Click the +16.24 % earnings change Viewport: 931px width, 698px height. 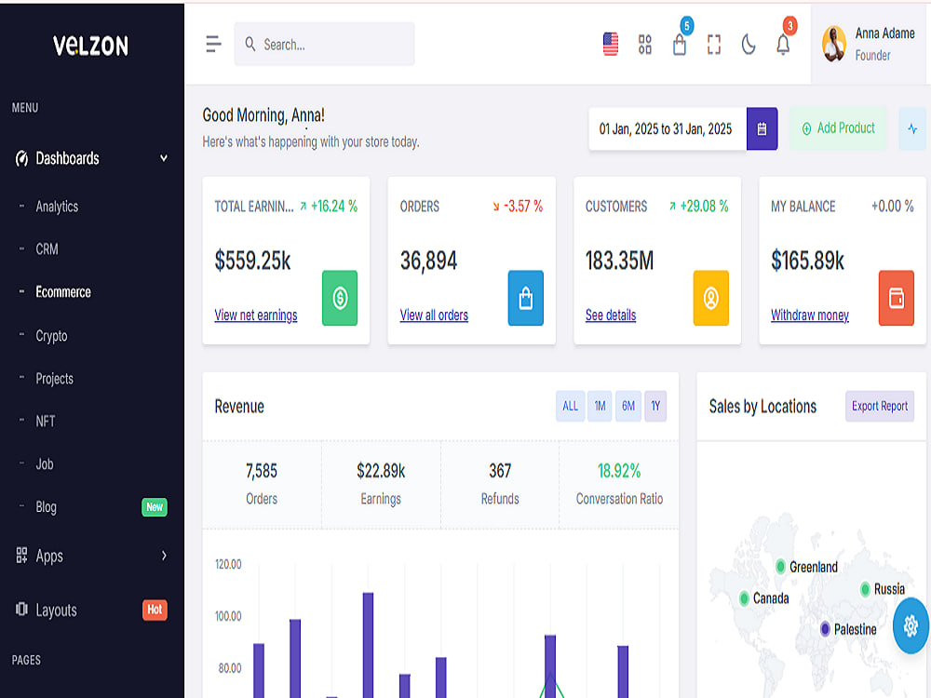[x=329, y=206]
